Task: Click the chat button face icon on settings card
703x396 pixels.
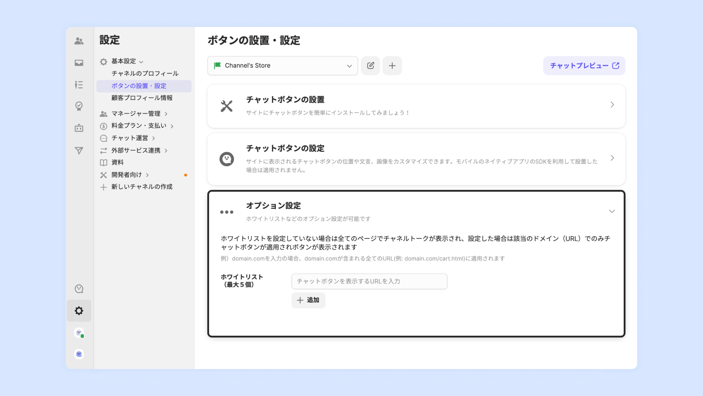Action: coord(227,159)
